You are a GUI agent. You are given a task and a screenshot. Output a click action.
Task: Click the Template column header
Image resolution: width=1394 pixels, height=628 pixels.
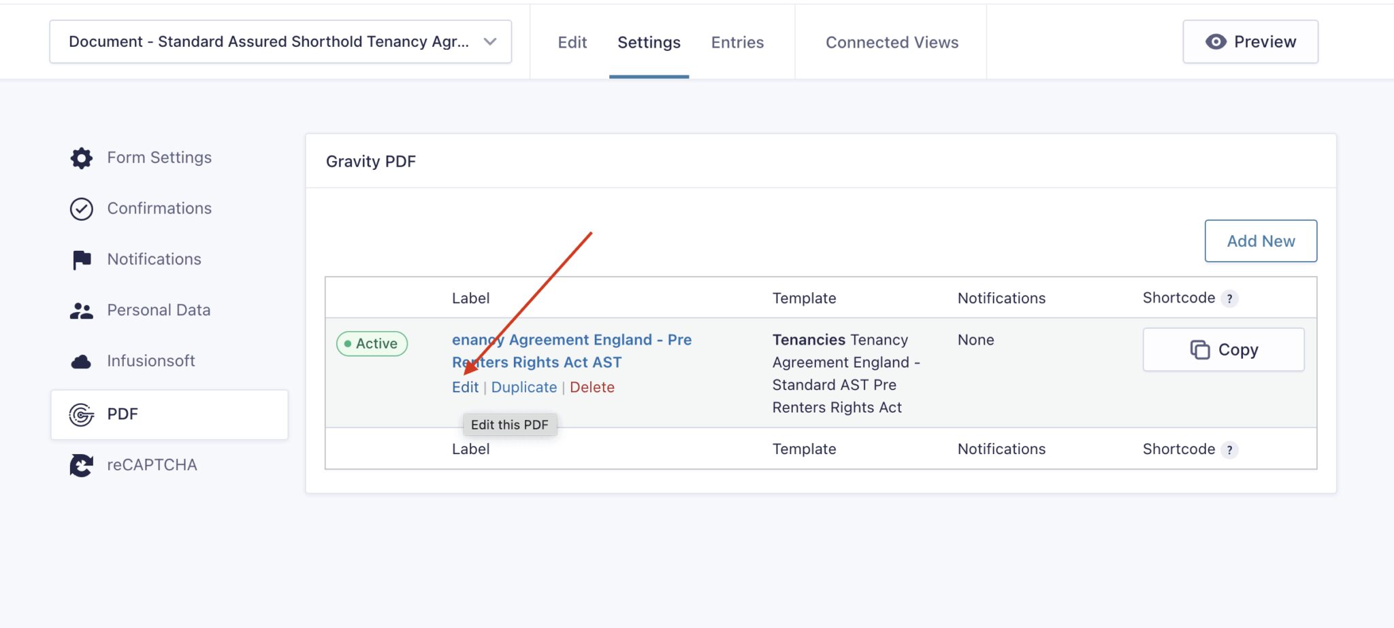pos(804,298)
